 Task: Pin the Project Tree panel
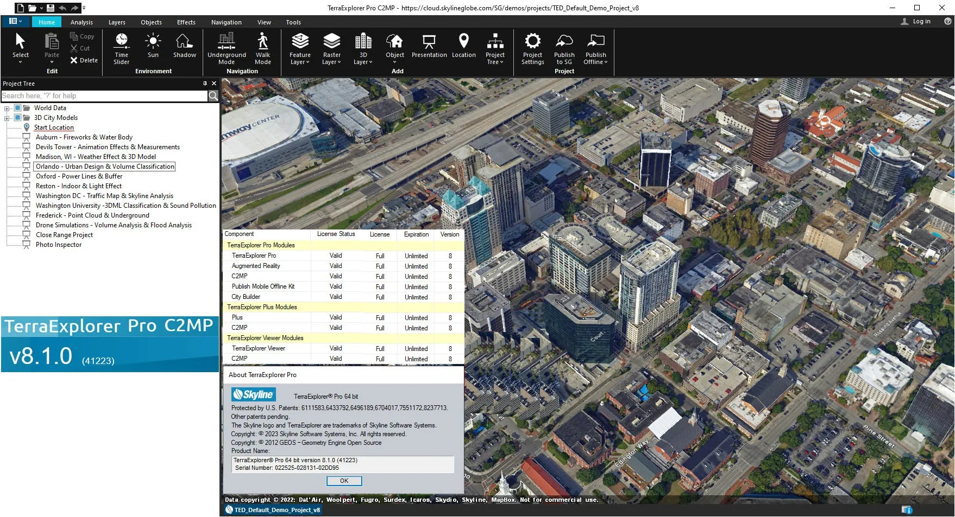pyautogui.click(x=205, y=84)
